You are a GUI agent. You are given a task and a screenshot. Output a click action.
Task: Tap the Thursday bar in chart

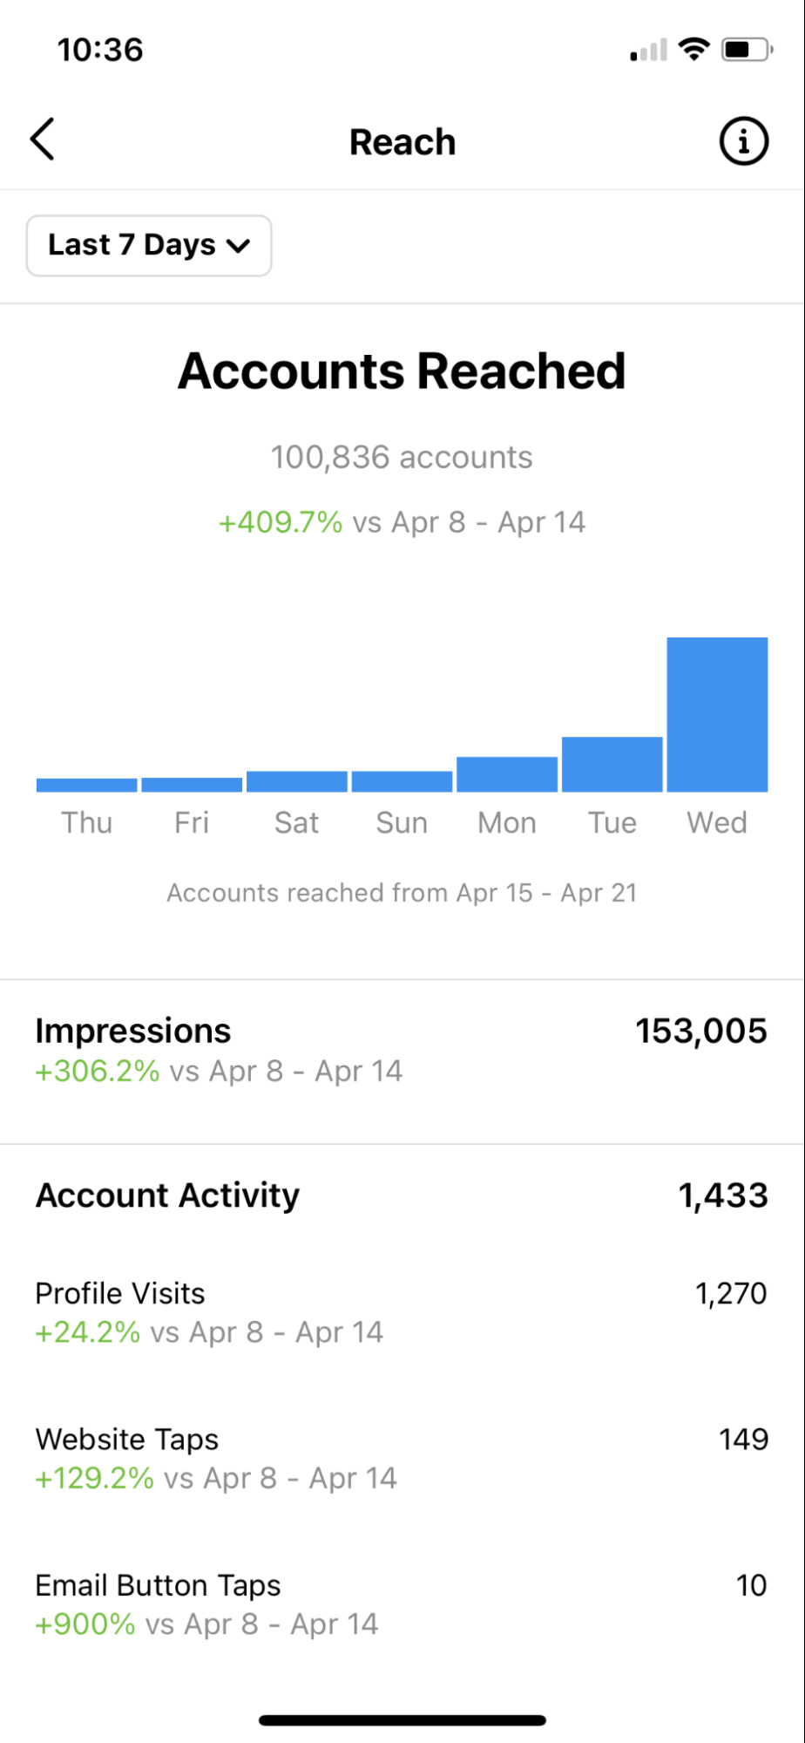coord(86,785)
